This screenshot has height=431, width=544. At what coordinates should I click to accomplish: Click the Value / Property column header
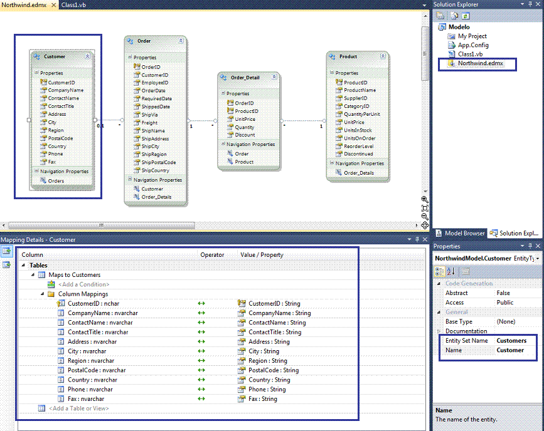(x=262, y=254)
